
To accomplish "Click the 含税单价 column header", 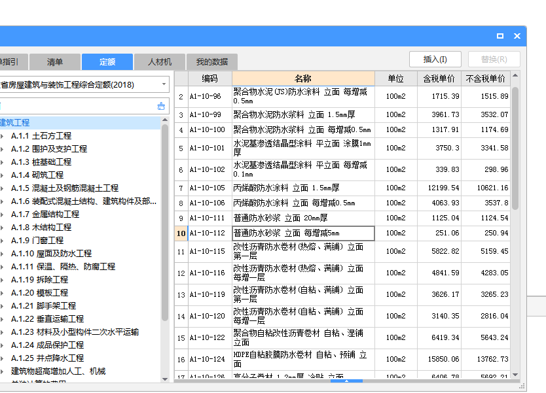I will pyautogui.click(x=439, y=78).
